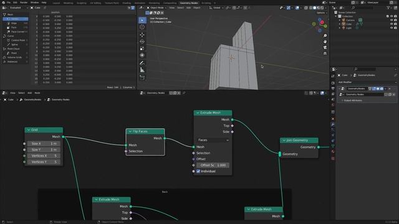Open the Object Data properties green triangle tab
The height and width of the screenshot is (224, 399).
333,146
